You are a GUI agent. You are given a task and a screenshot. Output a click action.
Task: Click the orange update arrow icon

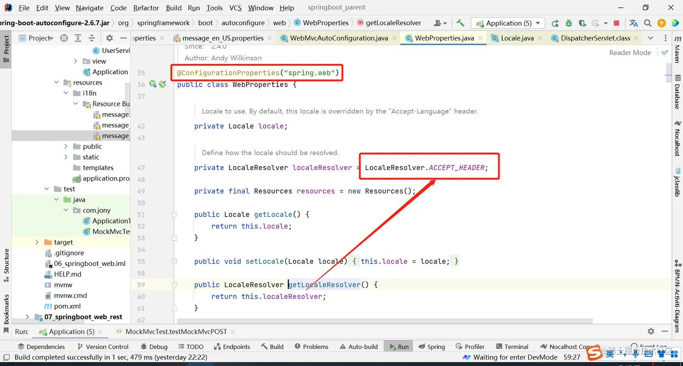pos(661,23)
